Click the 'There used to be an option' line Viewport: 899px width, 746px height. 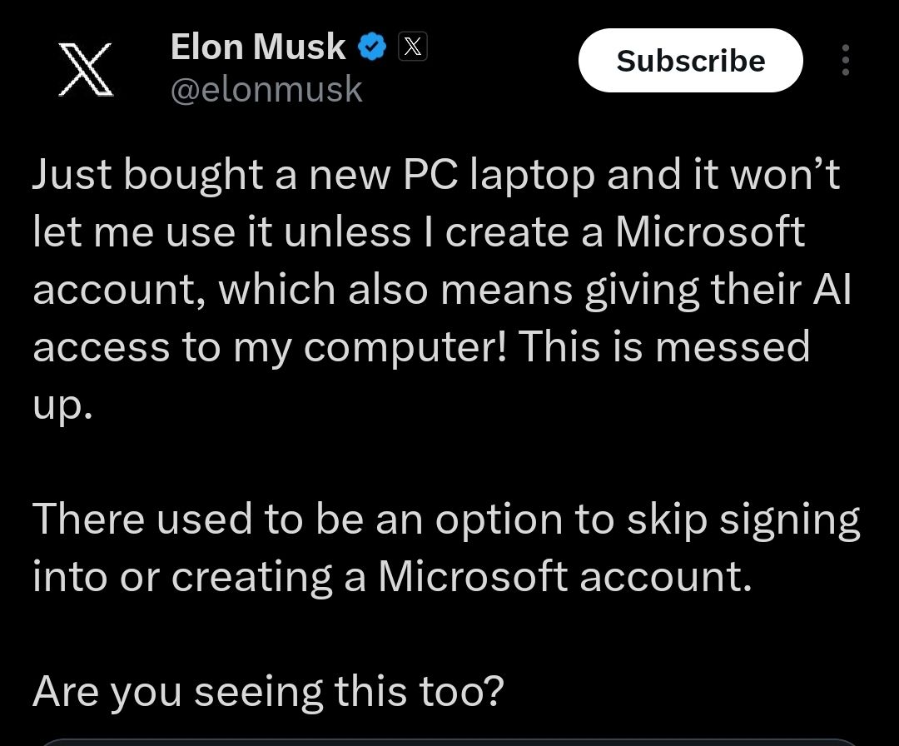coord(447,520)
